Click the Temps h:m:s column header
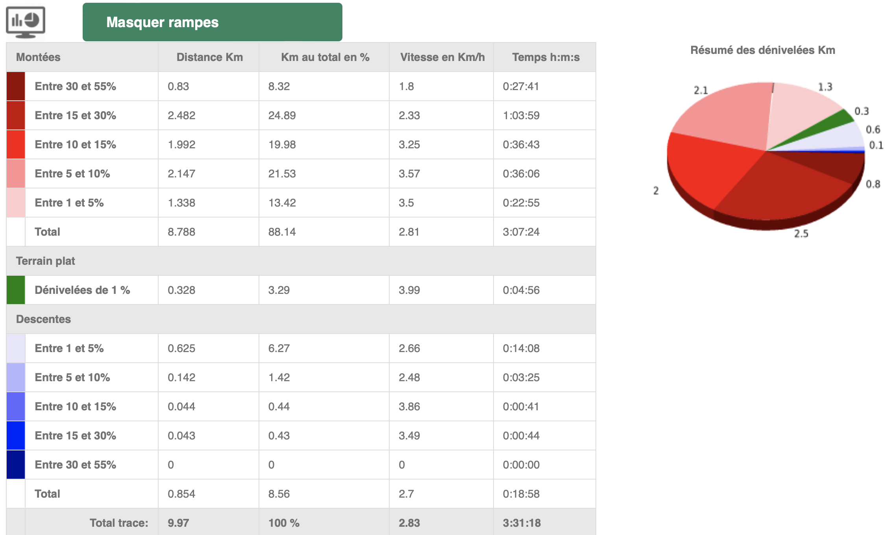Image resolution: width=895 pixels, height=535 pixels. pyautogui.click(x=546, y=57)
